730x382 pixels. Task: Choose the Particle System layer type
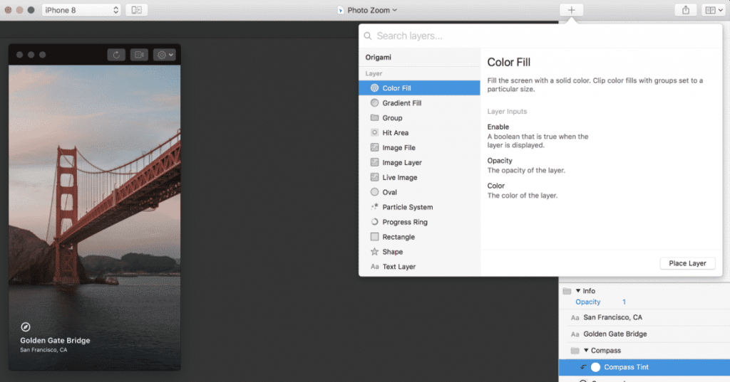tap(407, 207)
